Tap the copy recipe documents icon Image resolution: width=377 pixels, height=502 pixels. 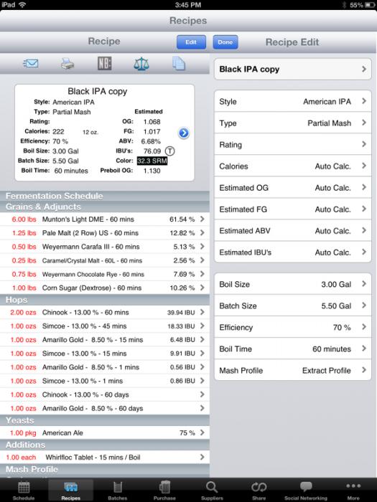point(179,63)
